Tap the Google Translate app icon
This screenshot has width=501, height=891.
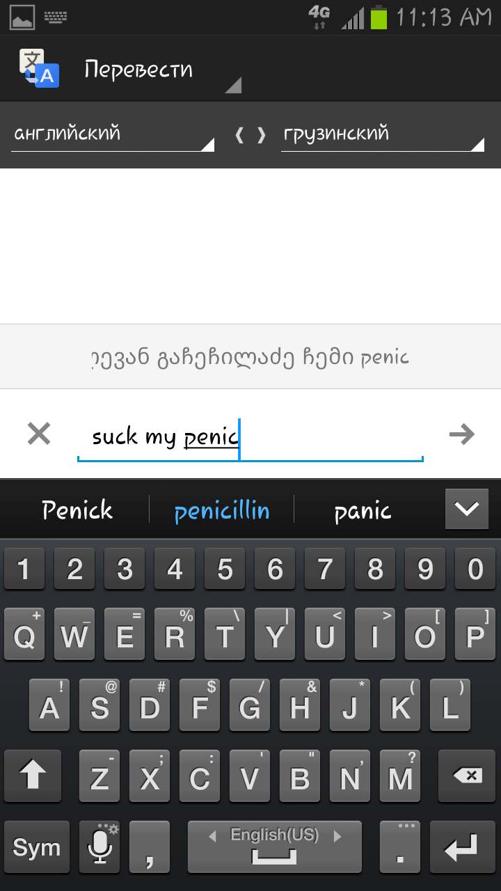(x=39, y=68)
